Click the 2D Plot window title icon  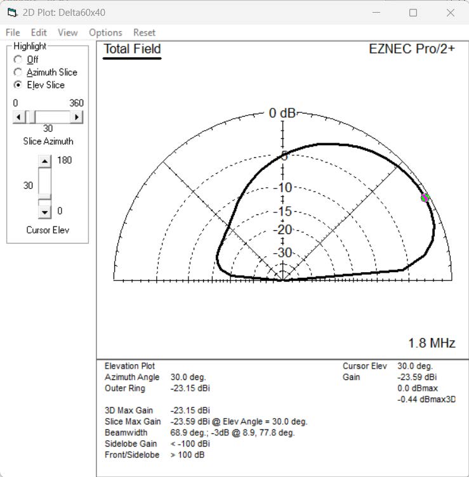12,13
